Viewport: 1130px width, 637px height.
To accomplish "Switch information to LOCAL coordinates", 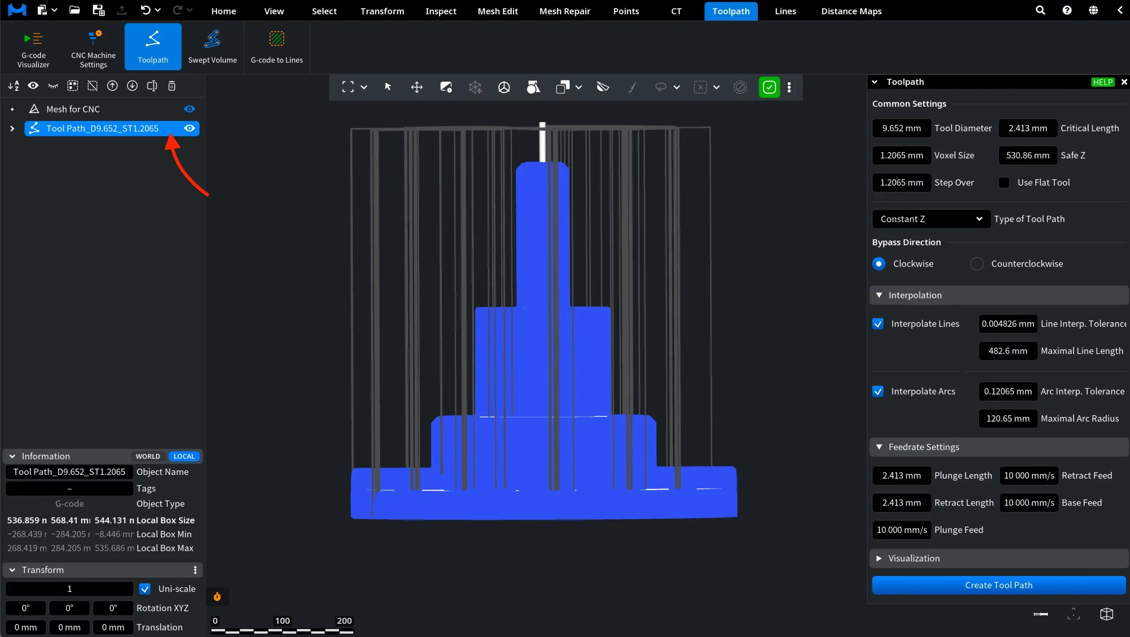I will click(x=184, y=456).
